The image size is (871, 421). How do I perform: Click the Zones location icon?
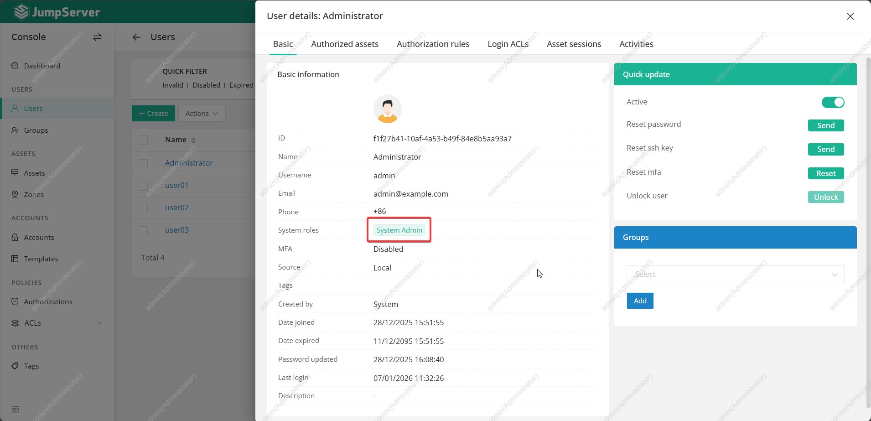(x=15, y=194)
